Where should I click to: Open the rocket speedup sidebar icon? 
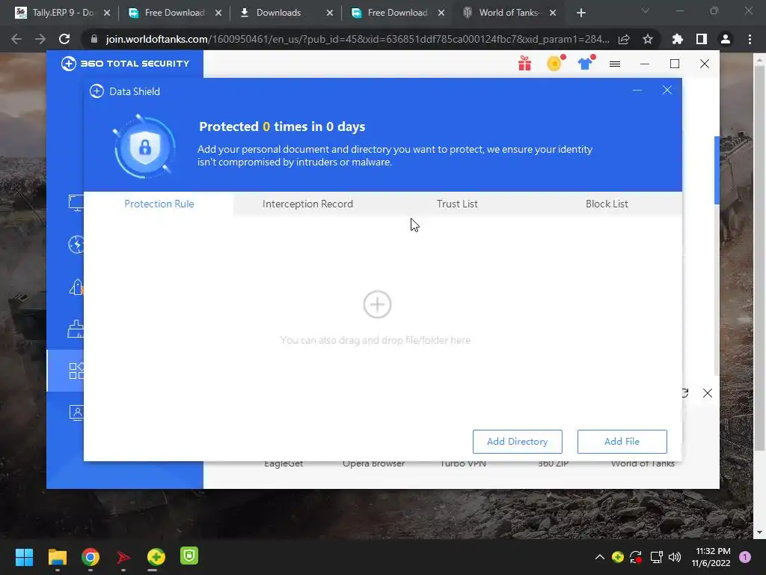[x=76, y=287]
